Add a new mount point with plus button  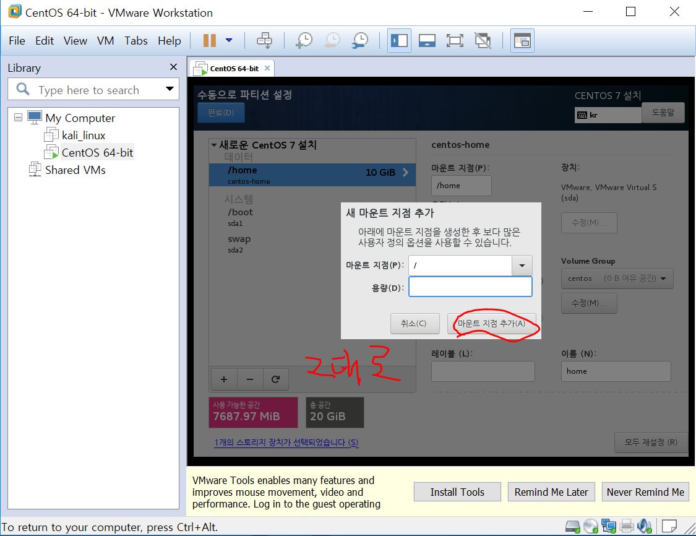(x=224, y=379)
